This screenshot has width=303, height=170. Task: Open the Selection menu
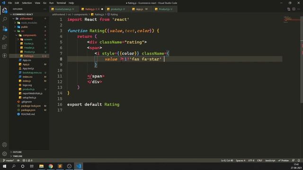tap(27, 3)
